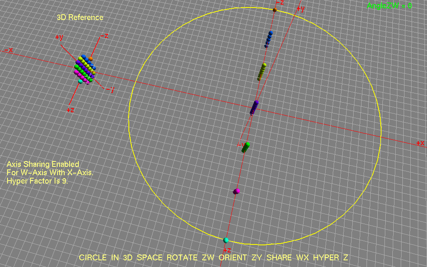The height and width of the screenshot is (267, 427).
Task: Click the "For W-Axis With X-Axis." line
Action: [x=50, y=172]
